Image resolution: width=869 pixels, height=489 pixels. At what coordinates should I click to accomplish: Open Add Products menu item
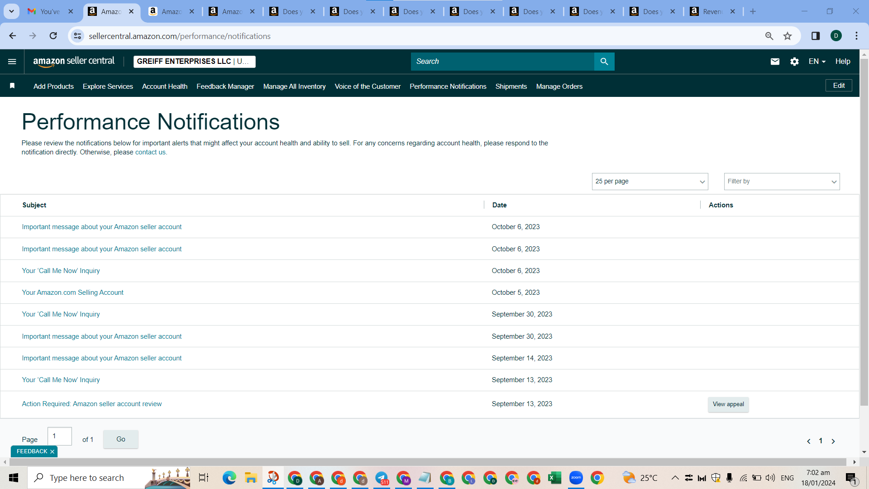coord(53,86)
